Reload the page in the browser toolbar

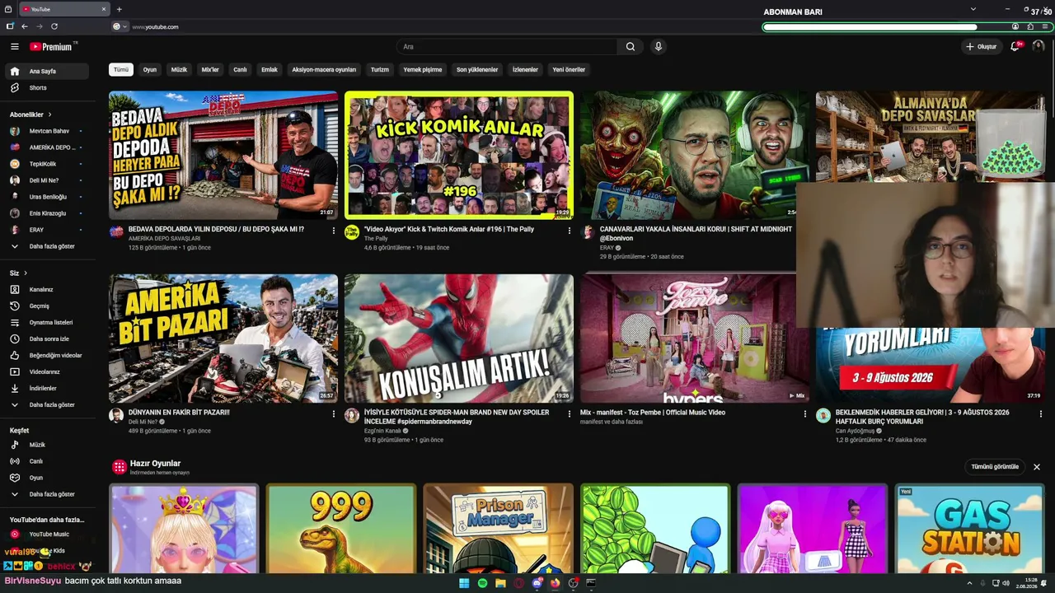click(54, 26)
